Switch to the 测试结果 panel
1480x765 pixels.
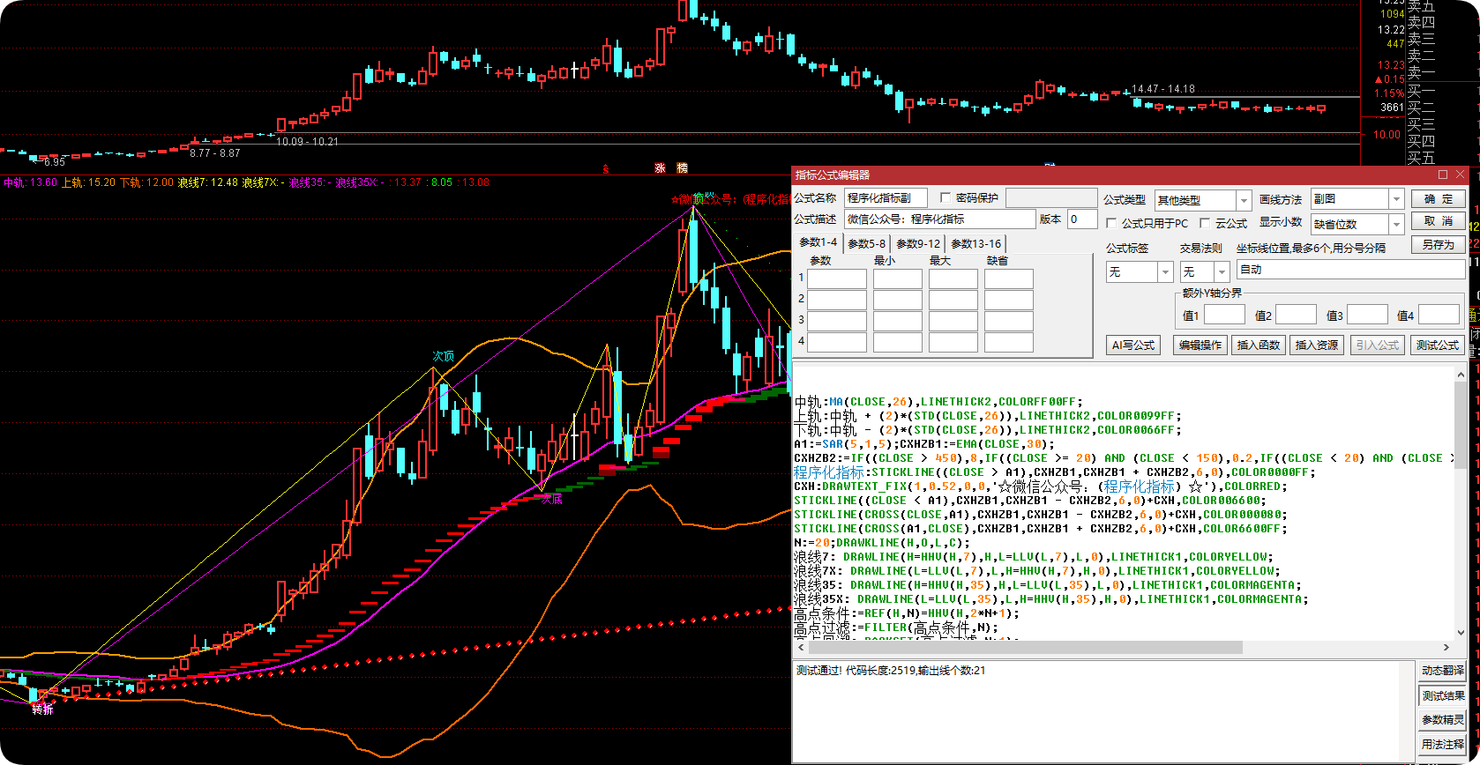point(1442,696)
